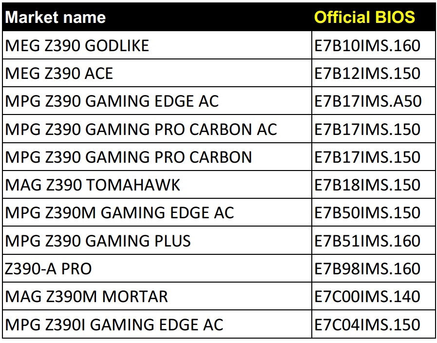Select the Z390-A PRO cell
437x343 pixels.
[48, 268]
